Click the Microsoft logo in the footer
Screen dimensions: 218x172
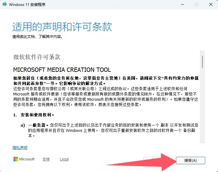point(24,159)
